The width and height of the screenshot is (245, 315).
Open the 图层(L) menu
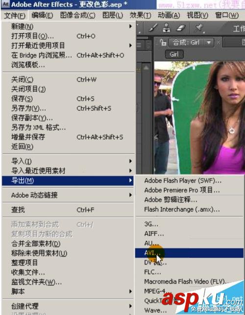[113, 15]
